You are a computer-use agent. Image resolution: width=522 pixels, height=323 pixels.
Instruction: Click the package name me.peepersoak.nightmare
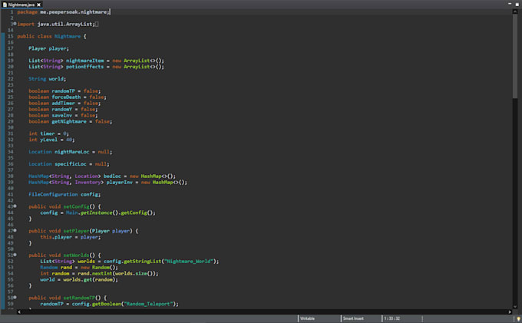tap(74, 12)
